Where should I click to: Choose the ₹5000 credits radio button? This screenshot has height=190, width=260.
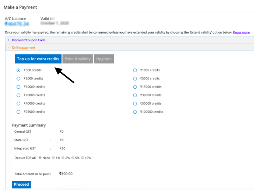coord(135,78)
